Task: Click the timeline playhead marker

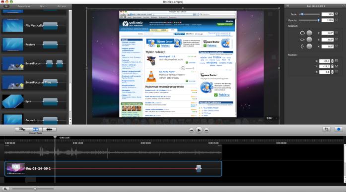Action: pos(55,137)
